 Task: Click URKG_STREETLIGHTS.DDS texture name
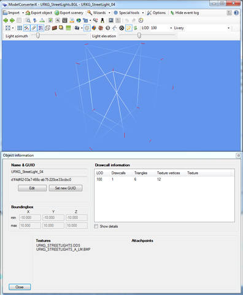tap(58, 245)
